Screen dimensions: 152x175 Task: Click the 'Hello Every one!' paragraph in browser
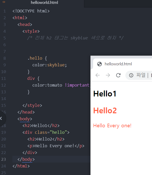pyautogui.click(x=112, y=126)
